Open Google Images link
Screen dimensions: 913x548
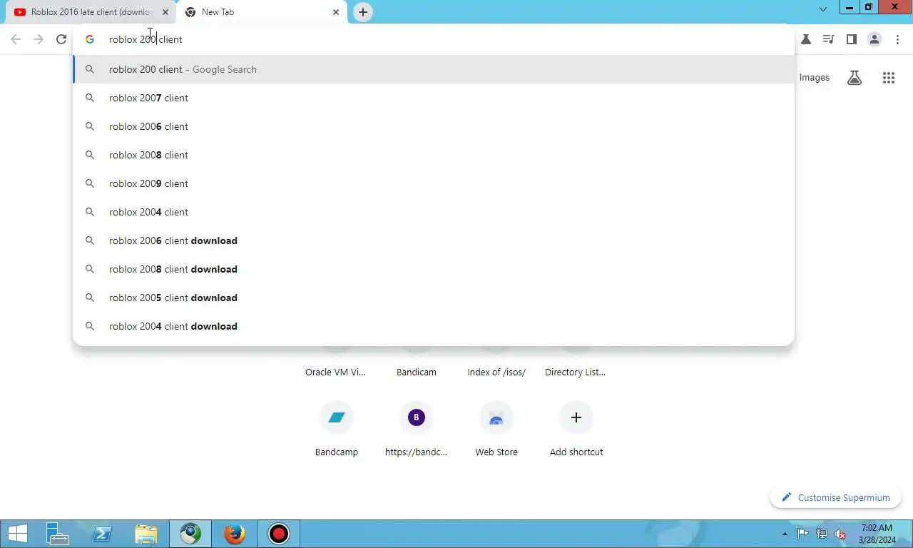tap(815, 77)
